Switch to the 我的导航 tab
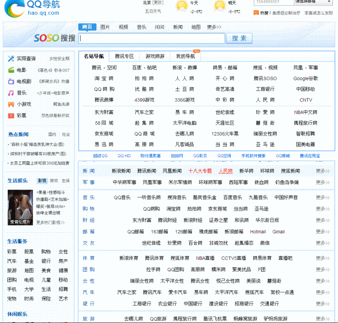The width and height of the screenshot is (338, 323). point(185,56)
